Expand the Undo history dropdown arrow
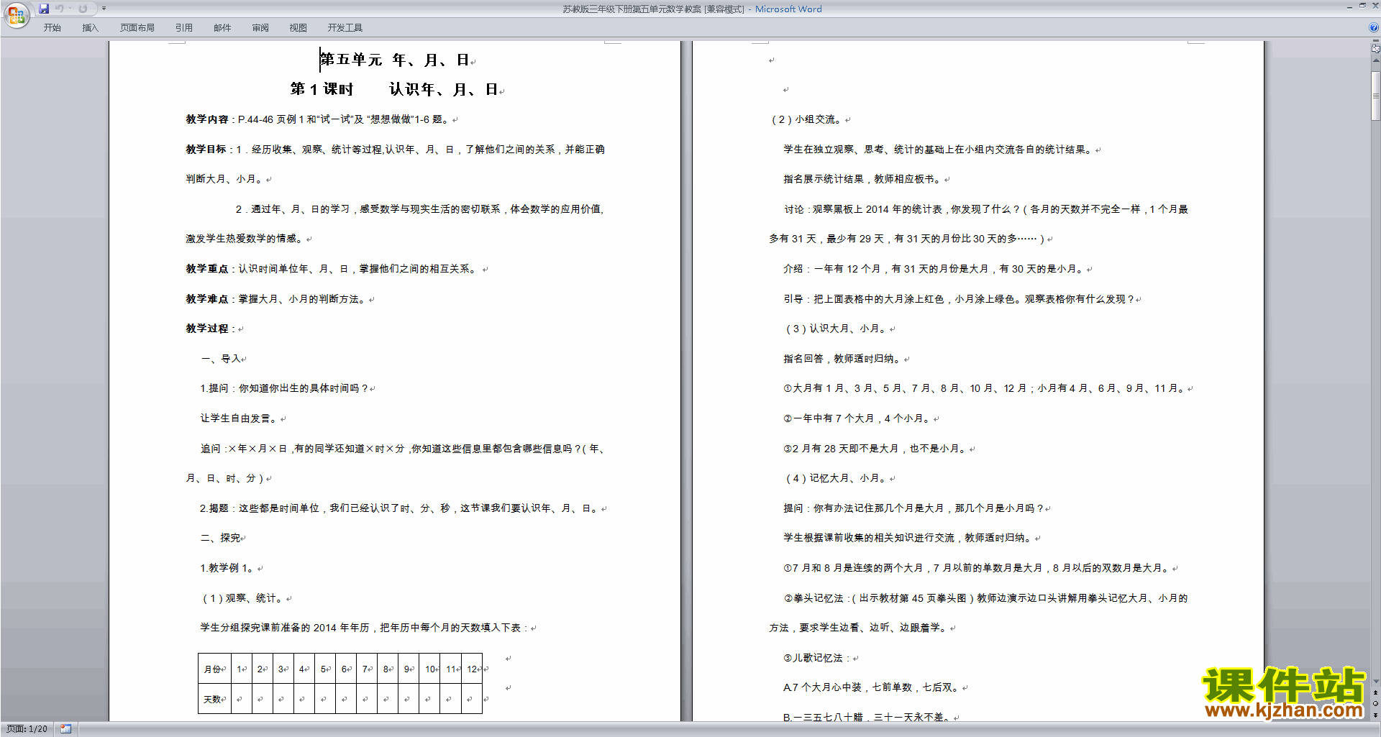 tap(70, 9)
